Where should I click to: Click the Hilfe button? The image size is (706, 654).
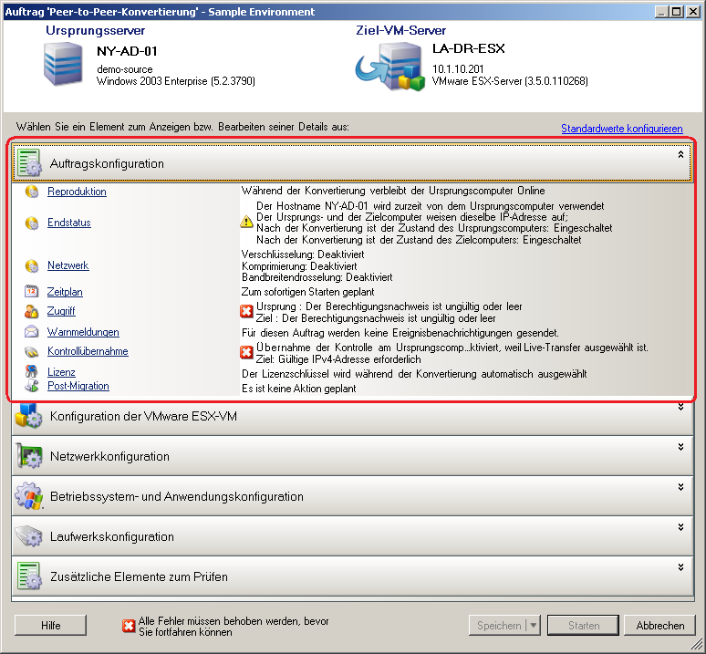[x=50, y=625]
